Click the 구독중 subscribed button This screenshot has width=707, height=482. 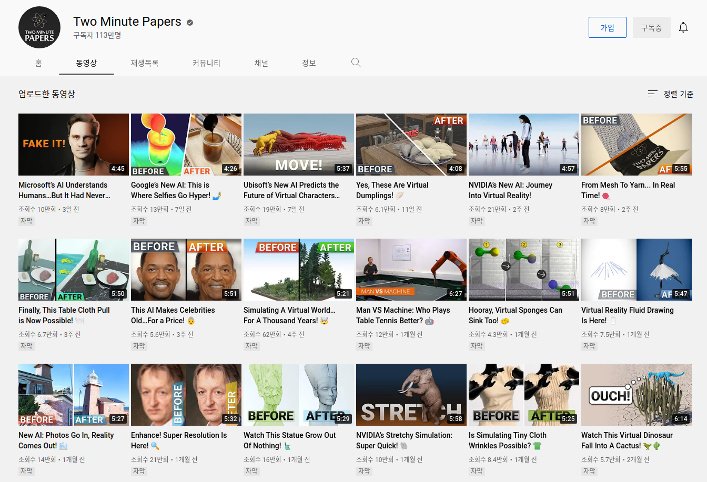pyautogui.click(x=652, y=27)
